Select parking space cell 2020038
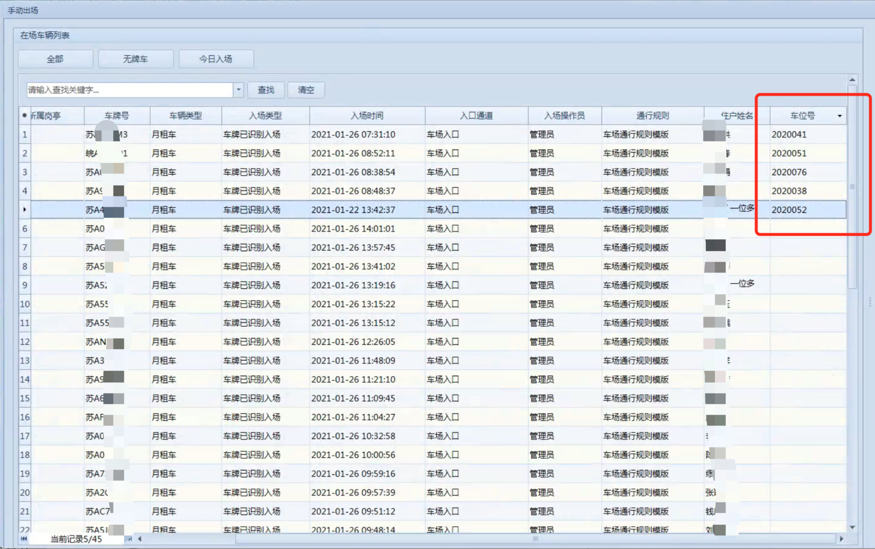Viewport: 875px width, 549px height. pos(808,191)
